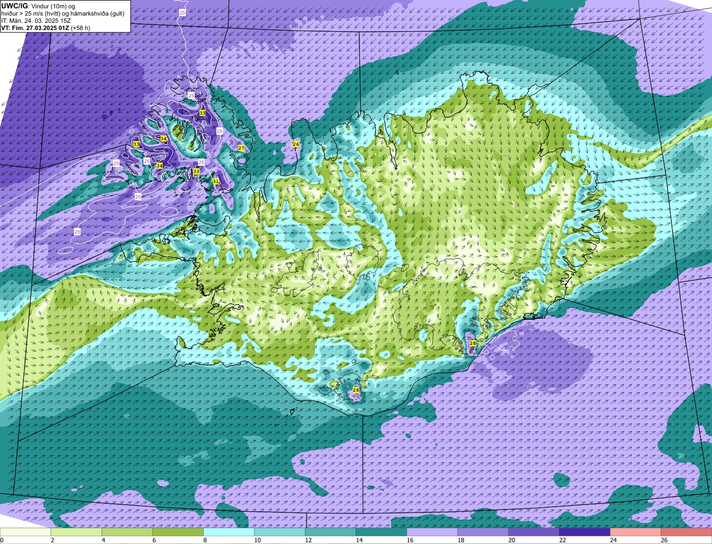Select the above-26 m/s salmon red legend swatch
712x544 pixels.
point(686,532)
